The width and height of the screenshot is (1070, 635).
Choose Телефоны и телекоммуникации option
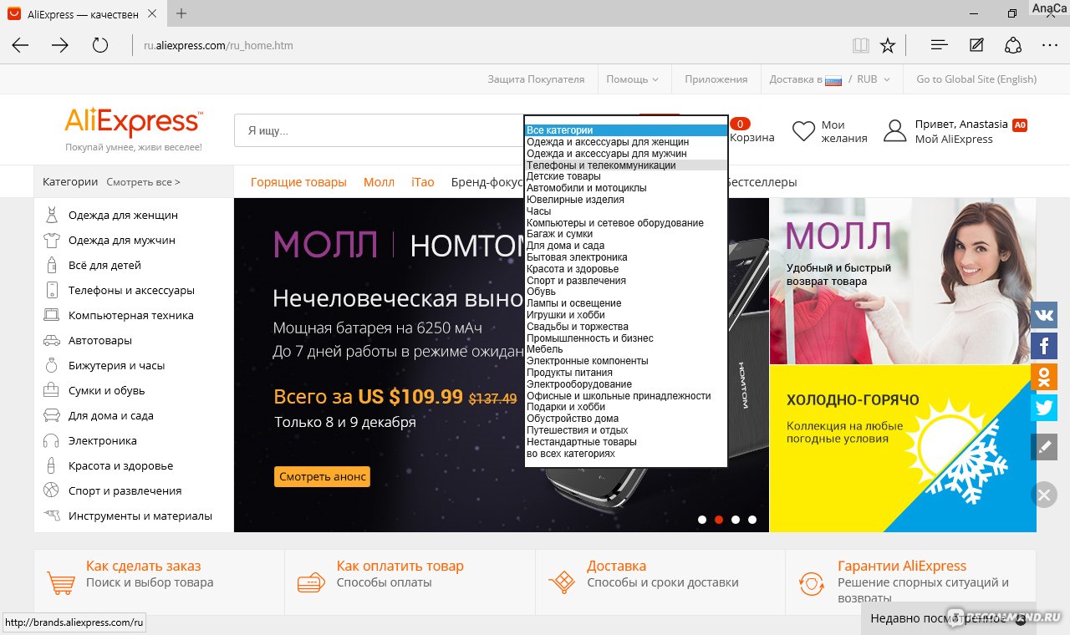coord(626,165)
